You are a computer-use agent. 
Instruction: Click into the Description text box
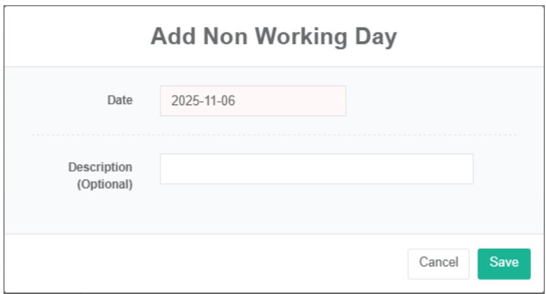(x=316, y=169)
